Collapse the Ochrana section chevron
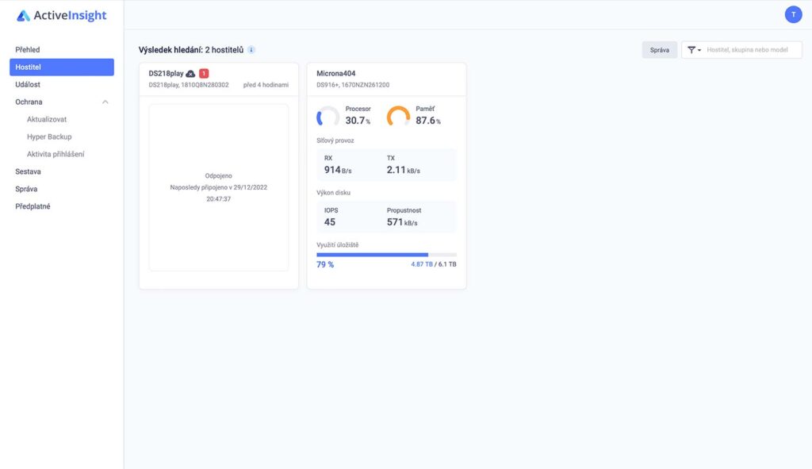 tap(105, 102)
